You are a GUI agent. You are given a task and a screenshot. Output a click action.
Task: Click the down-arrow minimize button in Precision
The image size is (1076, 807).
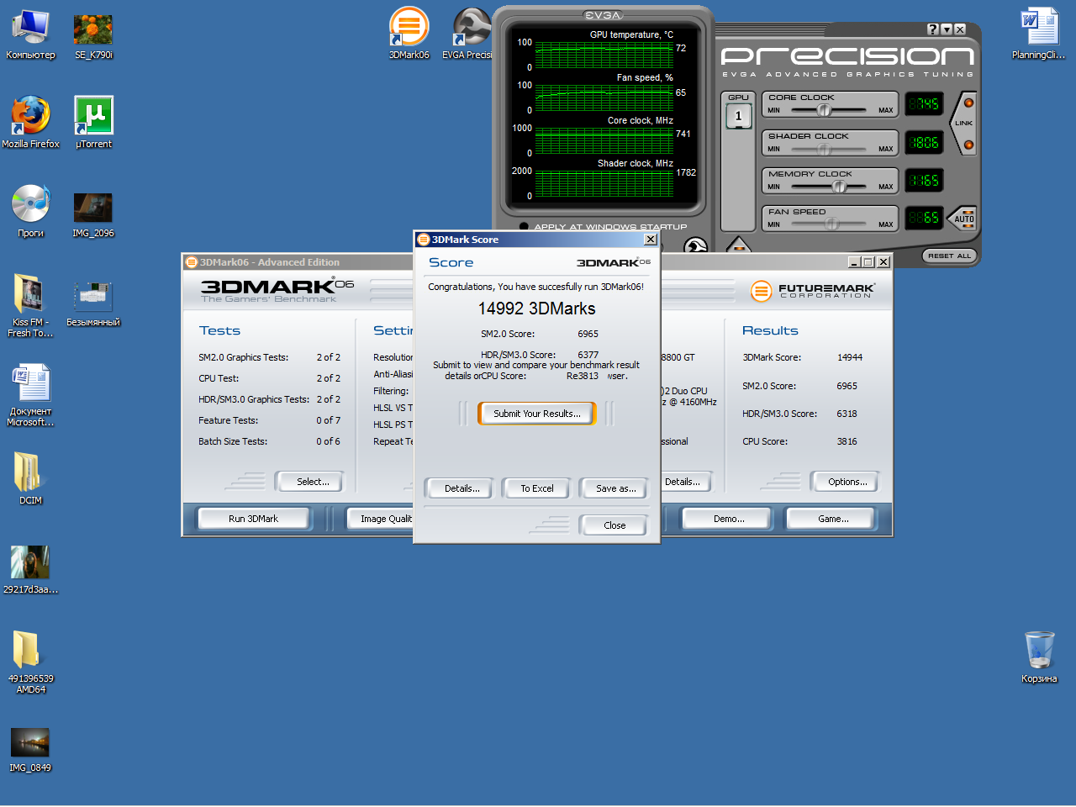947,29
